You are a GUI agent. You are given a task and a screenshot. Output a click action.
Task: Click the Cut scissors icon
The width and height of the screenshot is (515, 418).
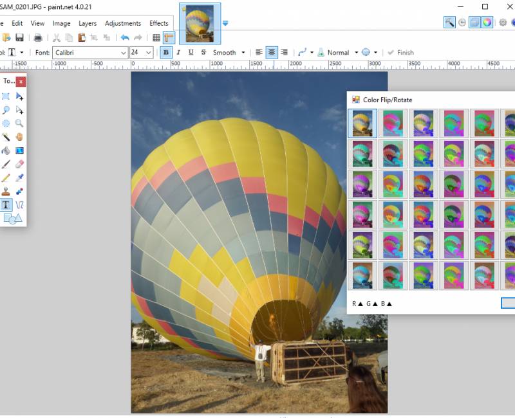tap(57, 38)
